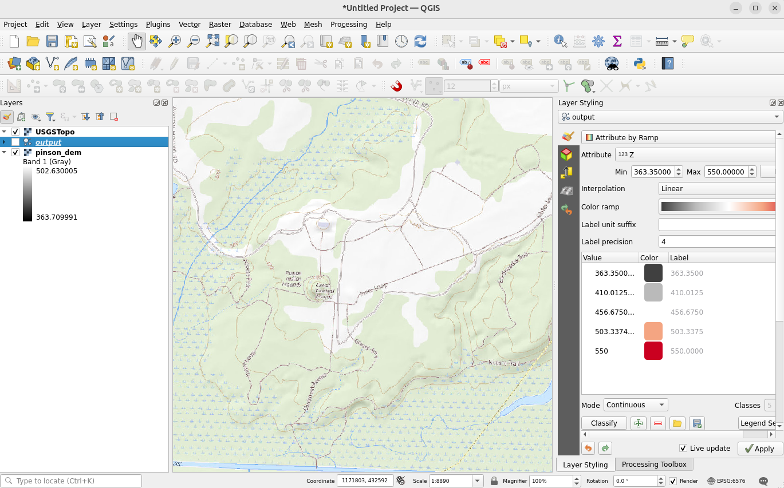The image size is (784, 488).
Task: Open the 3D View styling tab icon
Action: coord(566,154)
